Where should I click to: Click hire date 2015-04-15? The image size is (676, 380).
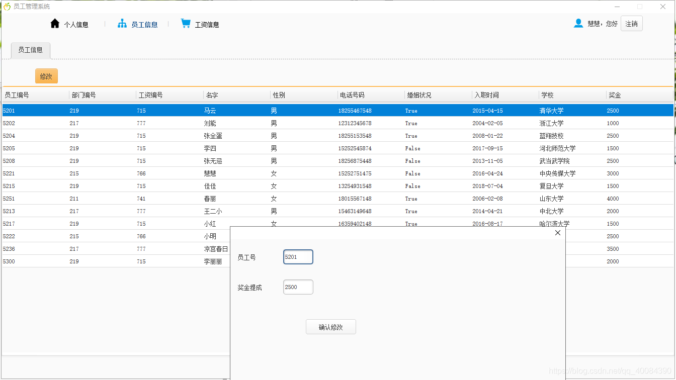[x=487, y=111]
